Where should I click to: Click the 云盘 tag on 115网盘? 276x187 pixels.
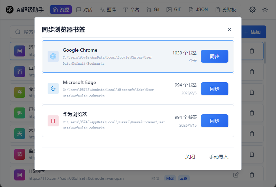click(183, 178)
